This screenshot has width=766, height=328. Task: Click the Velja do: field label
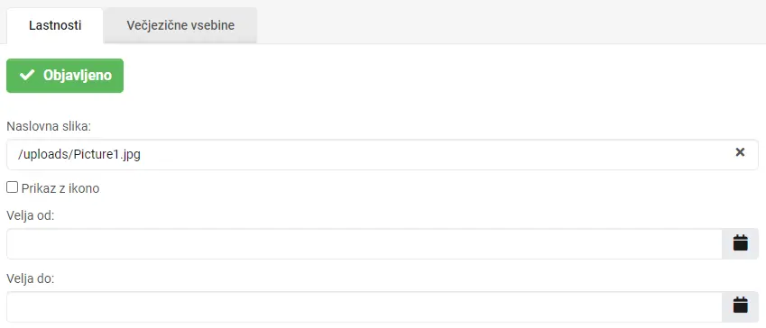31,278
